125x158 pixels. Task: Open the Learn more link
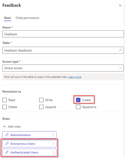tap(75, 77)
